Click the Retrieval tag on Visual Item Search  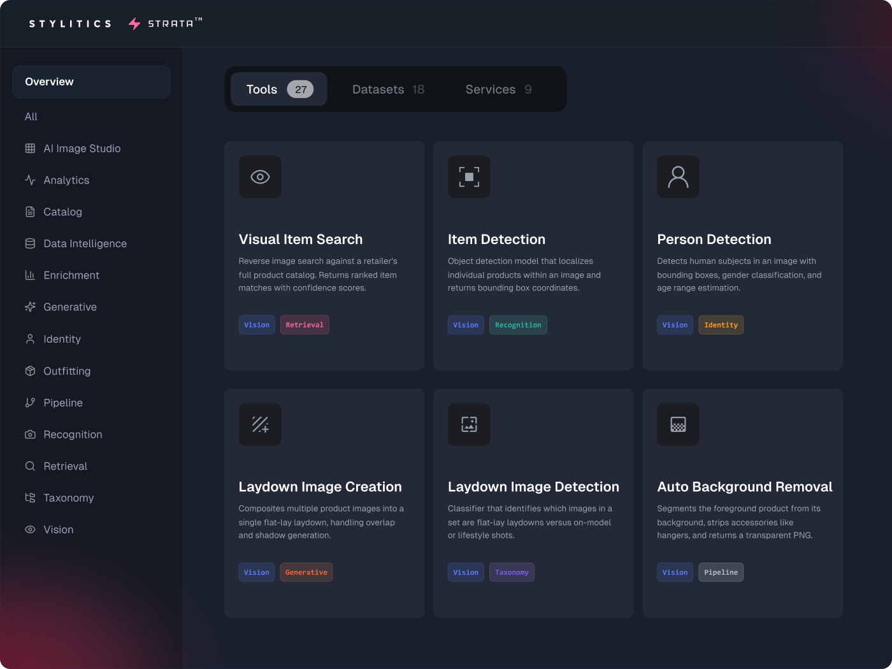tap(305, 325)
